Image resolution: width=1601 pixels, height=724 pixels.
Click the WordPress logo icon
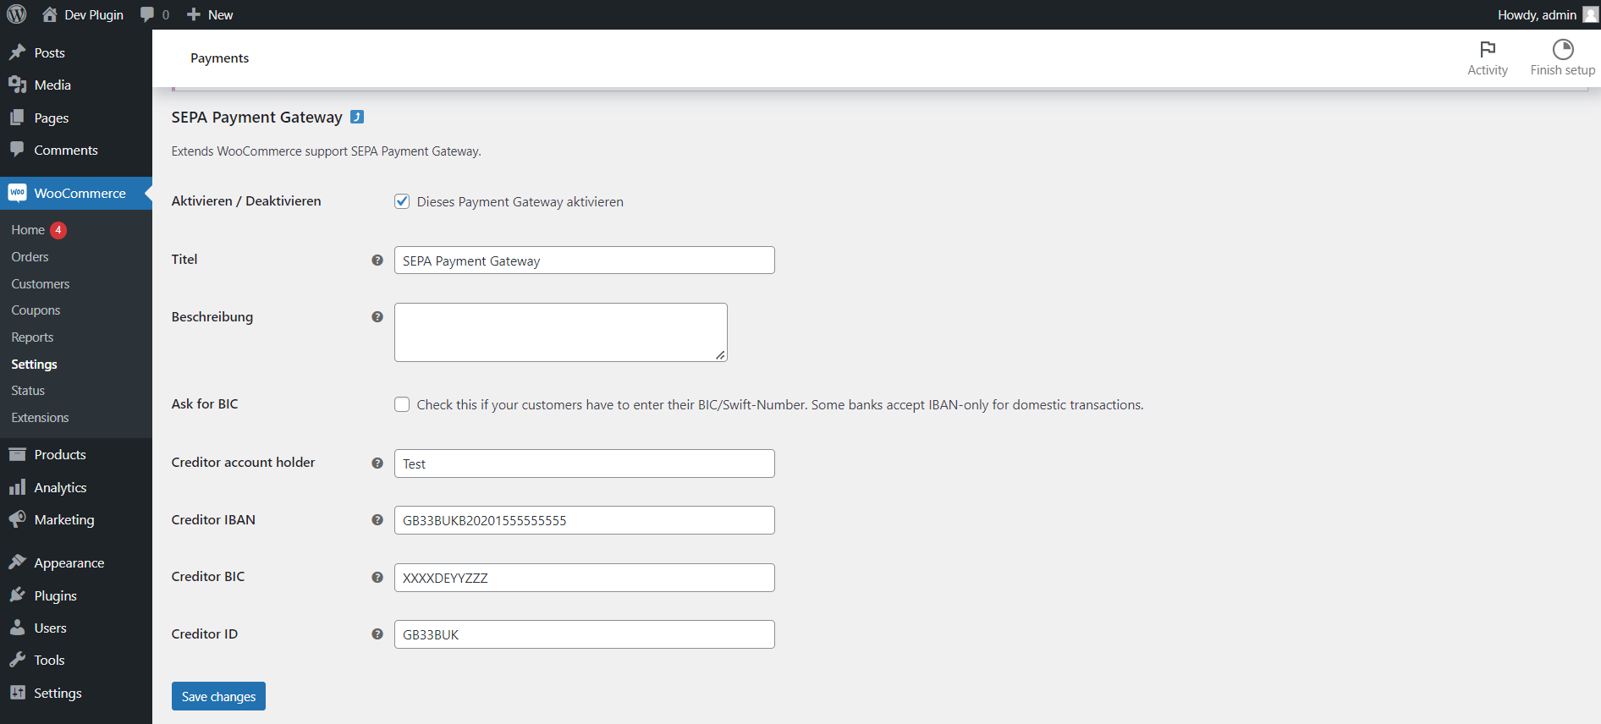coord(17,14)
